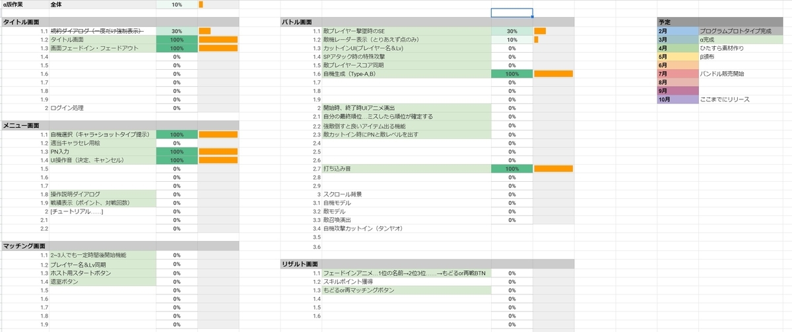The image size is (792, 332).
Task: Click the '自機選択(キャラ+ショットタイプ提示)' cell
Action: [x=102, y=134]
